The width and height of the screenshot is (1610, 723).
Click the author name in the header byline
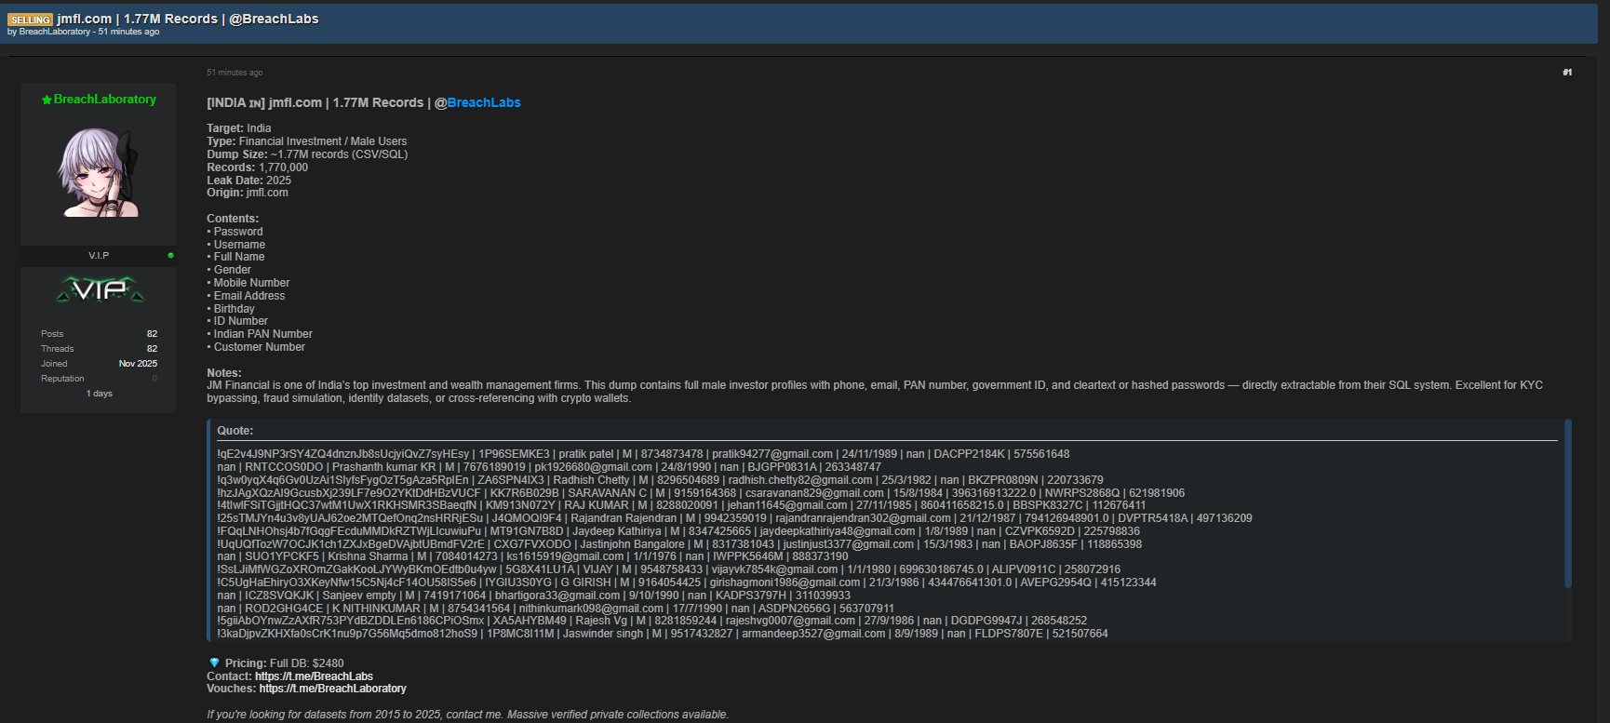point(54,32)
